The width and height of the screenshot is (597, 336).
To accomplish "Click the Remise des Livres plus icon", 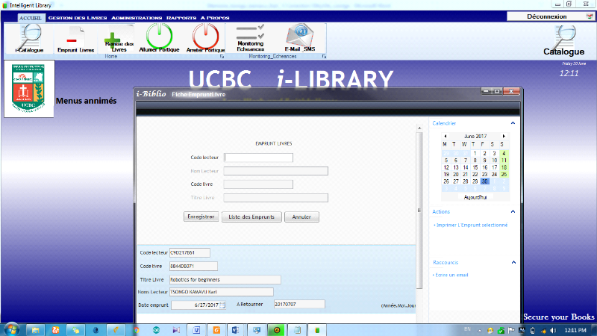I will pos(119,39).
